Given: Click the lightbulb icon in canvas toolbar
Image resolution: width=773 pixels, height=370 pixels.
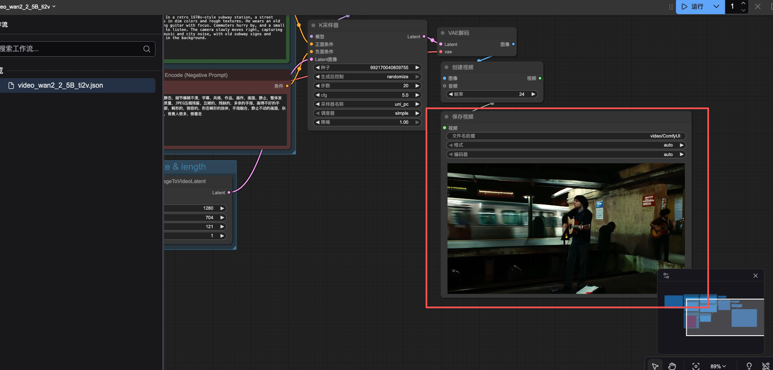Looking at the screenshot, I should click(x=749, y=366).
